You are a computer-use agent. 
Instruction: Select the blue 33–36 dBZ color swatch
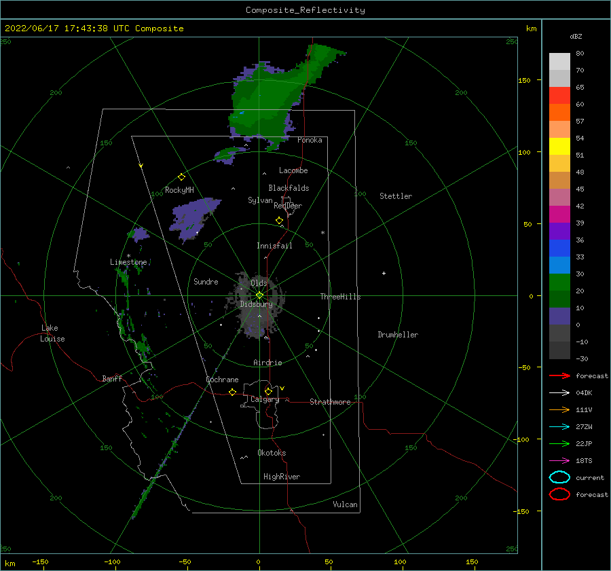[x=559, y=248]
